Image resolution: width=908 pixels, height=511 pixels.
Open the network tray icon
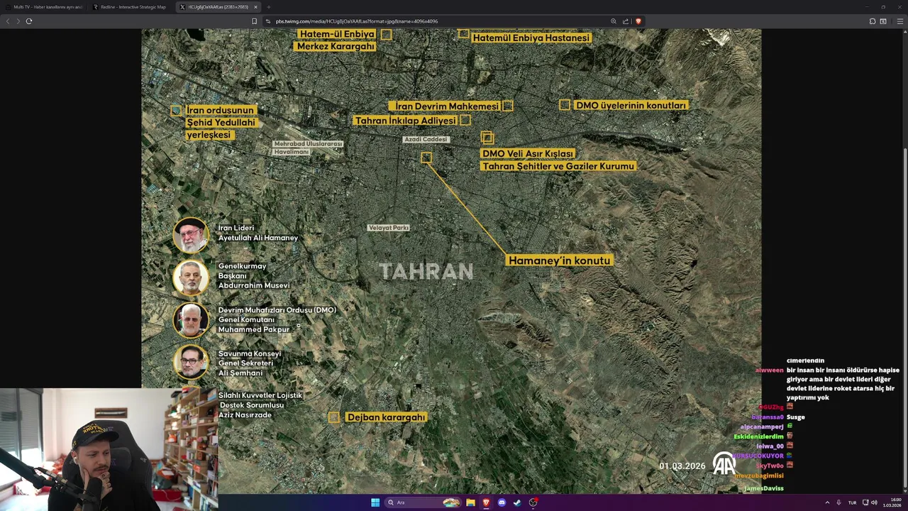865,502
